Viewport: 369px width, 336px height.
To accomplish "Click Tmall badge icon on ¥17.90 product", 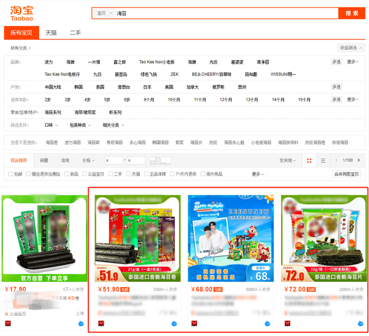I will click(8, 324).
